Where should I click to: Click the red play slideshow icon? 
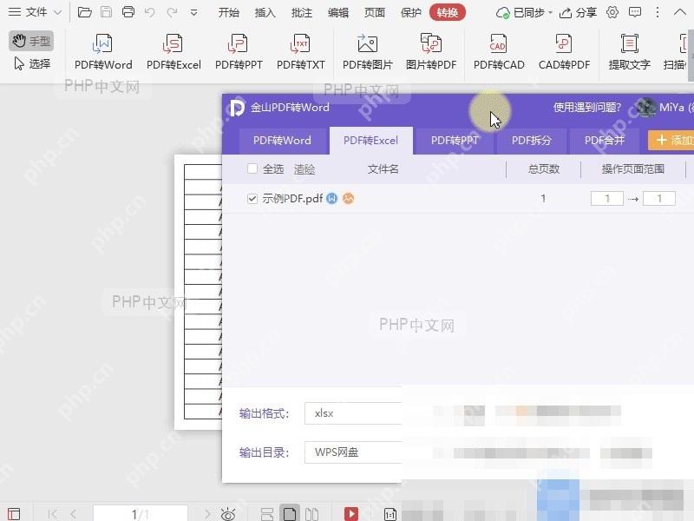(x=351, y=514)
